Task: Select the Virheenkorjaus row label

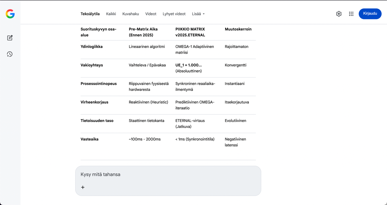Action: (x=94, y=102)
